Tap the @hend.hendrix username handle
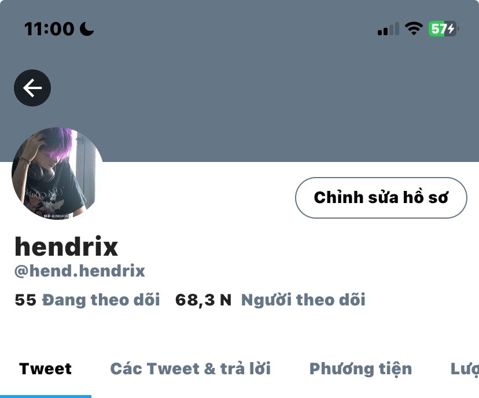 coord(80,271)
